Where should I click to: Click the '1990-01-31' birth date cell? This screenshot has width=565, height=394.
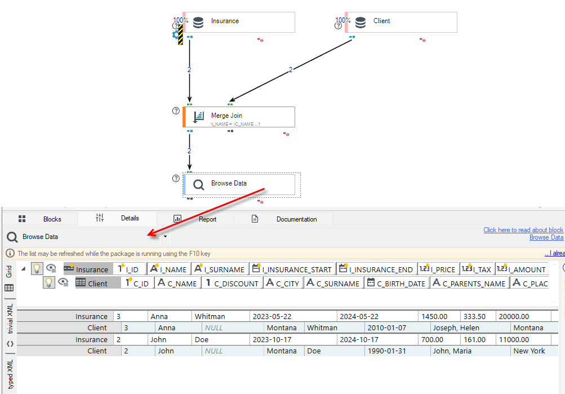(397, 351)
